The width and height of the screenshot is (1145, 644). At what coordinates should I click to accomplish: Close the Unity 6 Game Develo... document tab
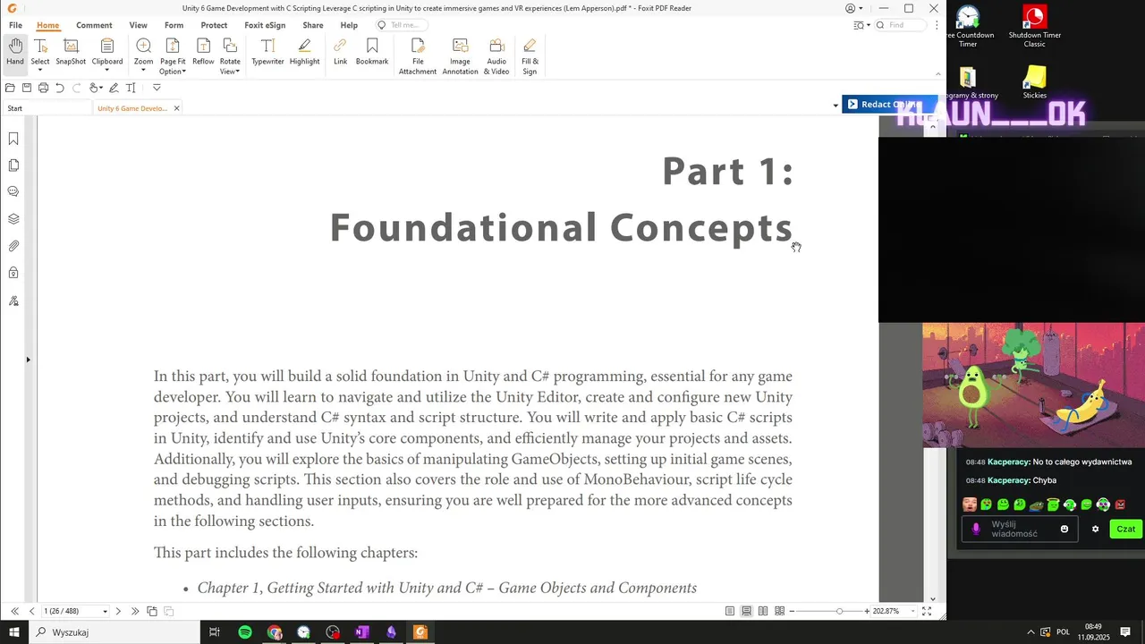coord(176,108)
